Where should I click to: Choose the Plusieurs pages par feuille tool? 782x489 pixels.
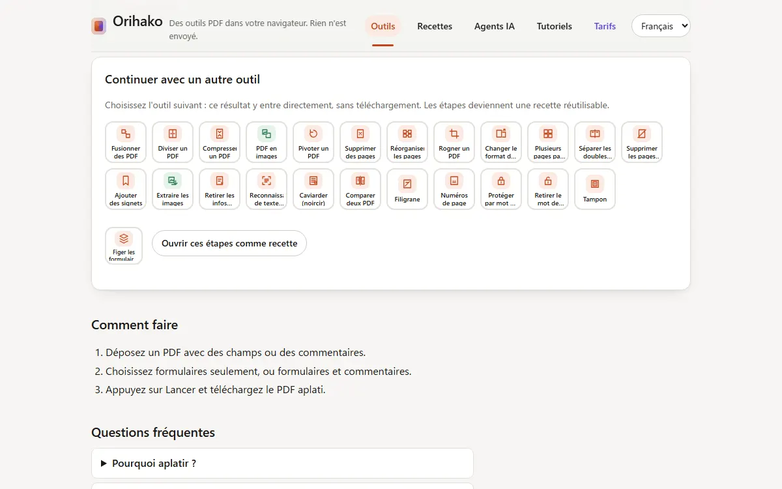[548, 142]
